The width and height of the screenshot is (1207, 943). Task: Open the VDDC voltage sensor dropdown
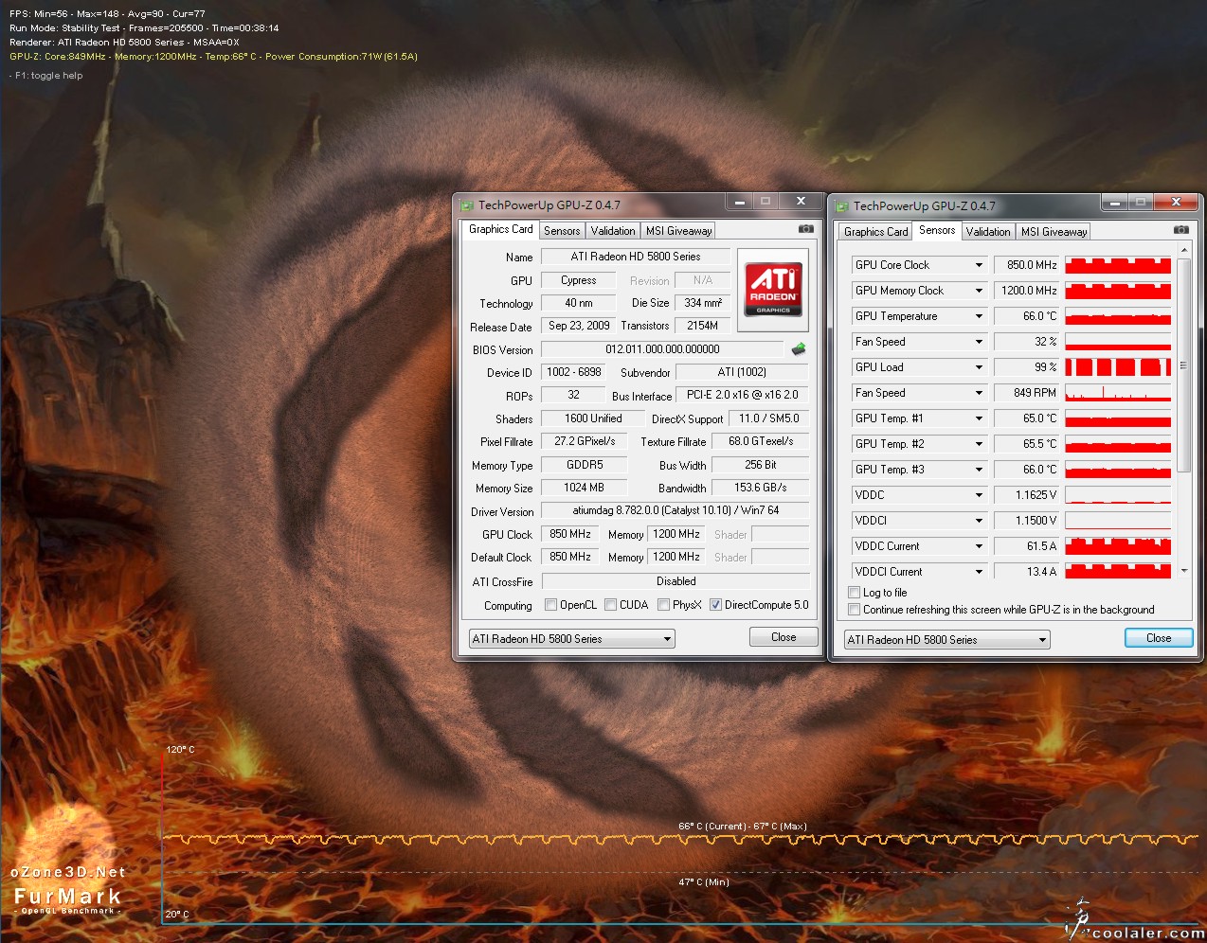[x=979, y=495]
